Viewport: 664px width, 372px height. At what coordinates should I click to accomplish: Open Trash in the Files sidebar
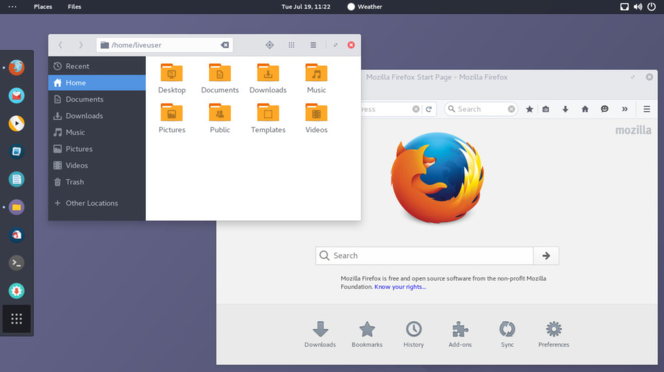pyautogui.click(x=97, y=182)
